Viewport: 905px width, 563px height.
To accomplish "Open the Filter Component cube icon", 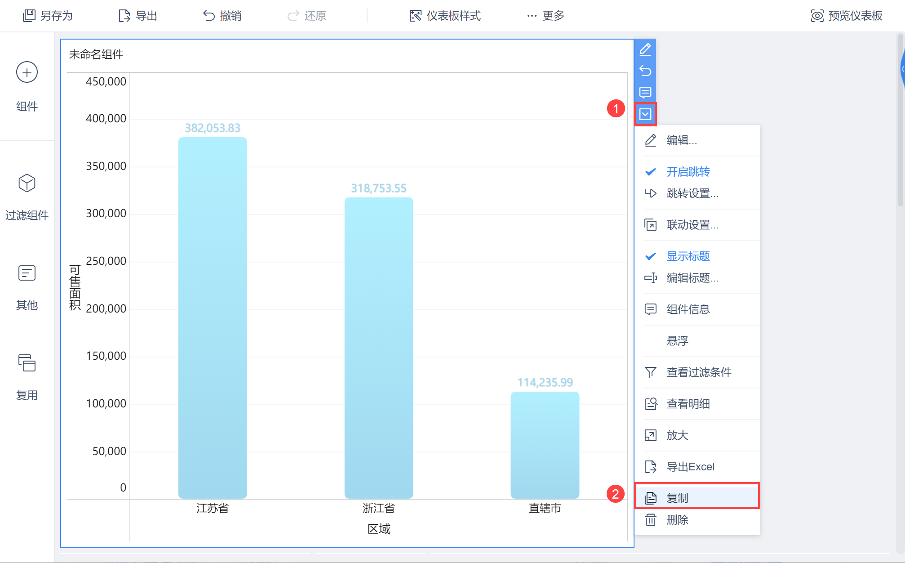I will pyautogui.click(x=27, y=183).
